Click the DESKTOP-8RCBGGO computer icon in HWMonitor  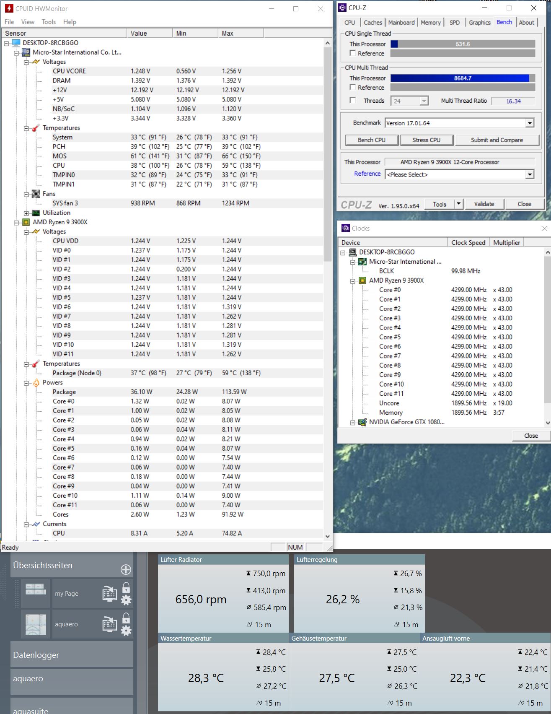16,43
